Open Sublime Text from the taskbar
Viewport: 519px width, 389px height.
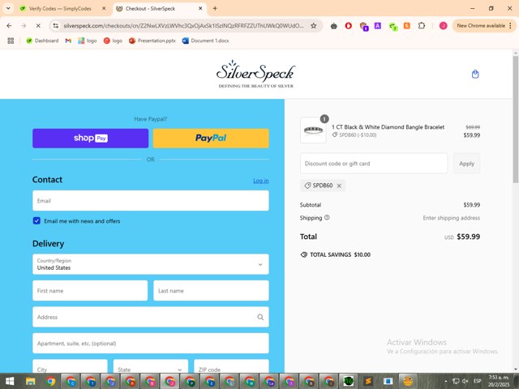(368, 382)
